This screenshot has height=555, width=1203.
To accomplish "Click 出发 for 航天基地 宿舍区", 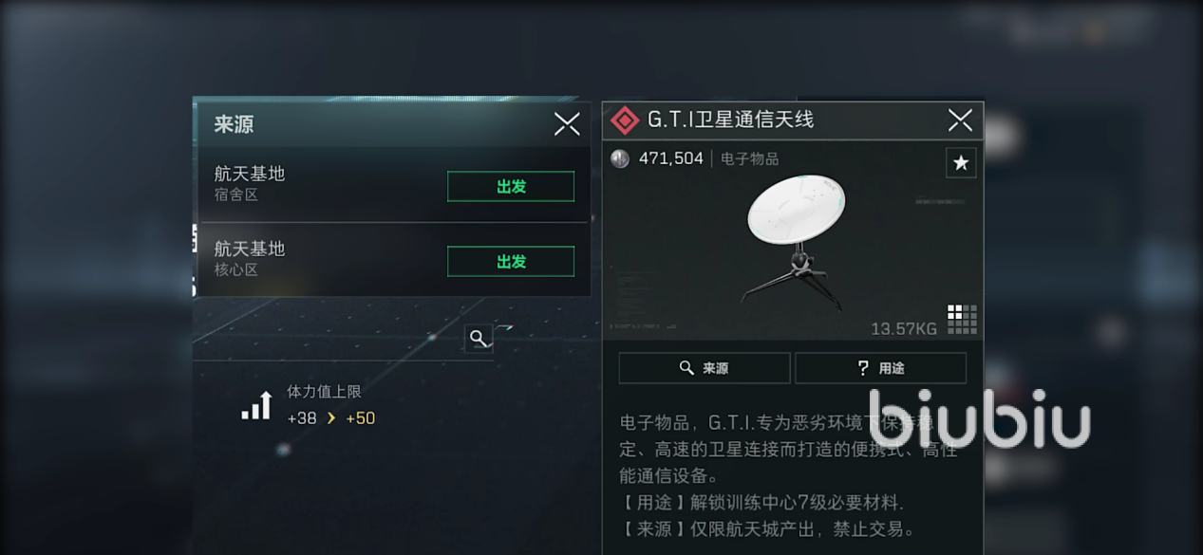I will (511, 187).
